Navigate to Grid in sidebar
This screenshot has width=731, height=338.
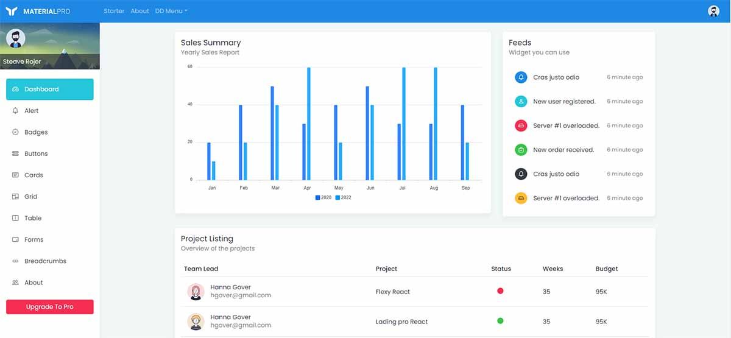click(x=50, y=197)
